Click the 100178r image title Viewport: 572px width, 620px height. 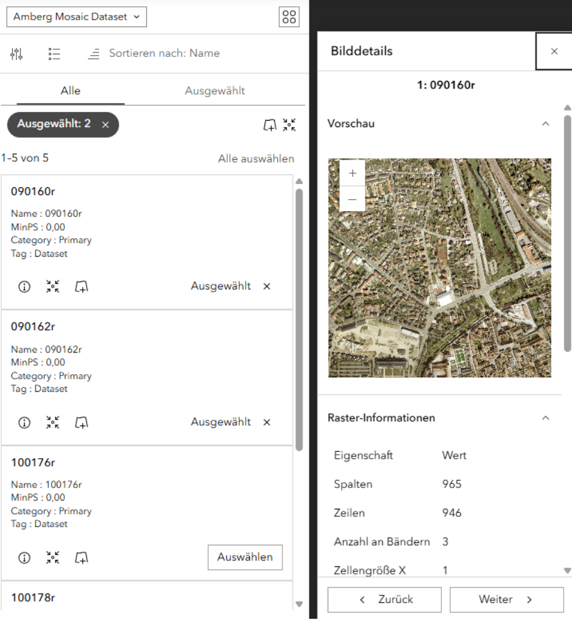(x=33, y=597)
